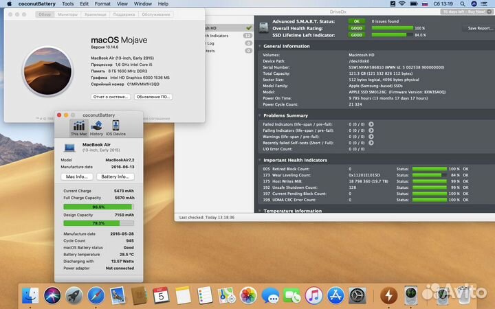
Task: Click '15 days left - Buy Now!' button
Action: point(466,12)
